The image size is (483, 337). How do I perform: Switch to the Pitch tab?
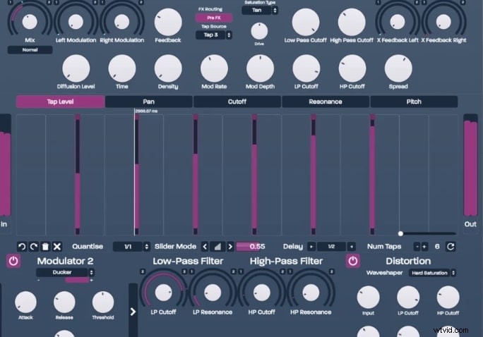point(414,102)
